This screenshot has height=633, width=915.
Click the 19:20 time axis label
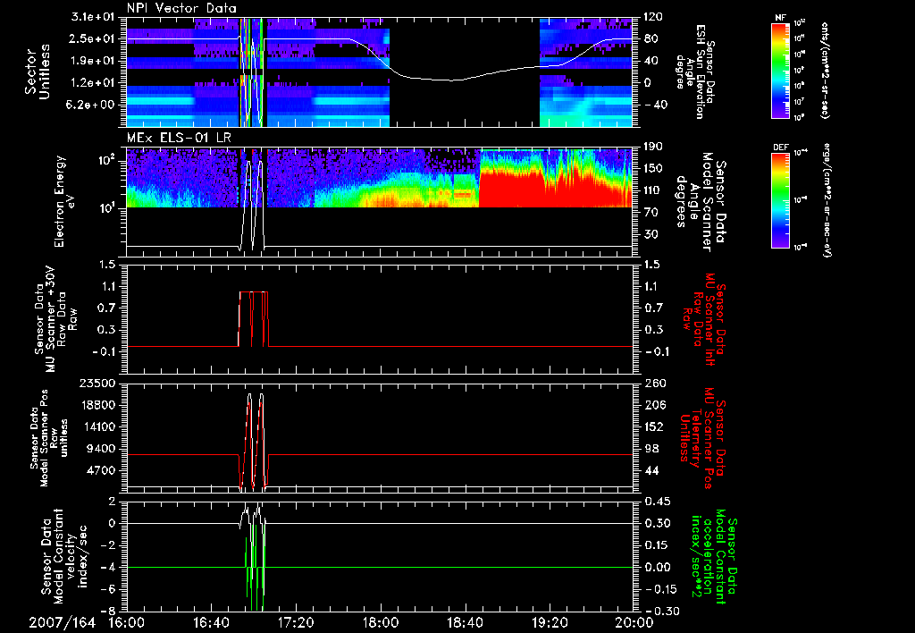[x=550, y=622]
